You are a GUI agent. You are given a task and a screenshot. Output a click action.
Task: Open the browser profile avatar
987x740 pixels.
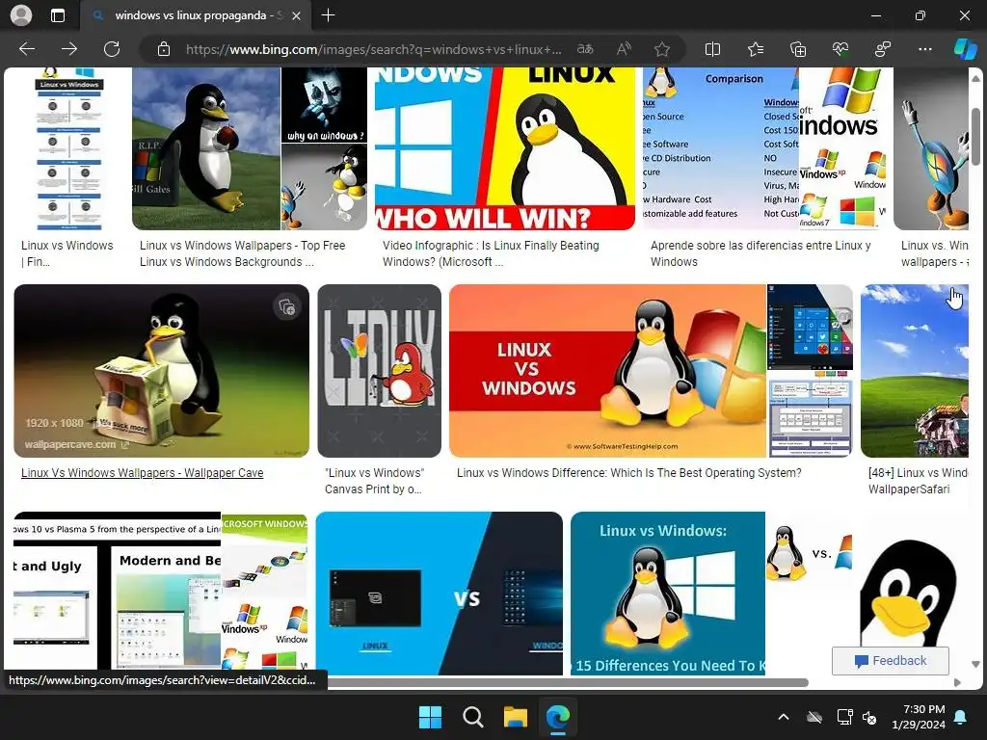click(21, 15)
